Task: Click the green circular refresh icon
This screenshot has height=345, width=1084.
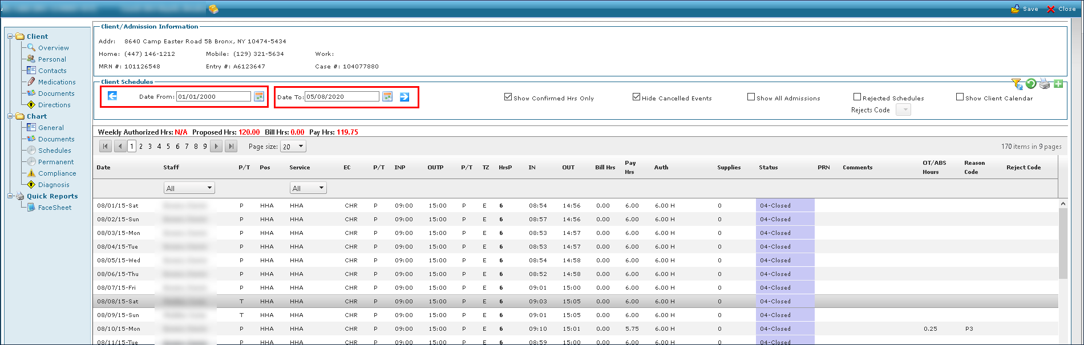Action: pos(1030,84)
